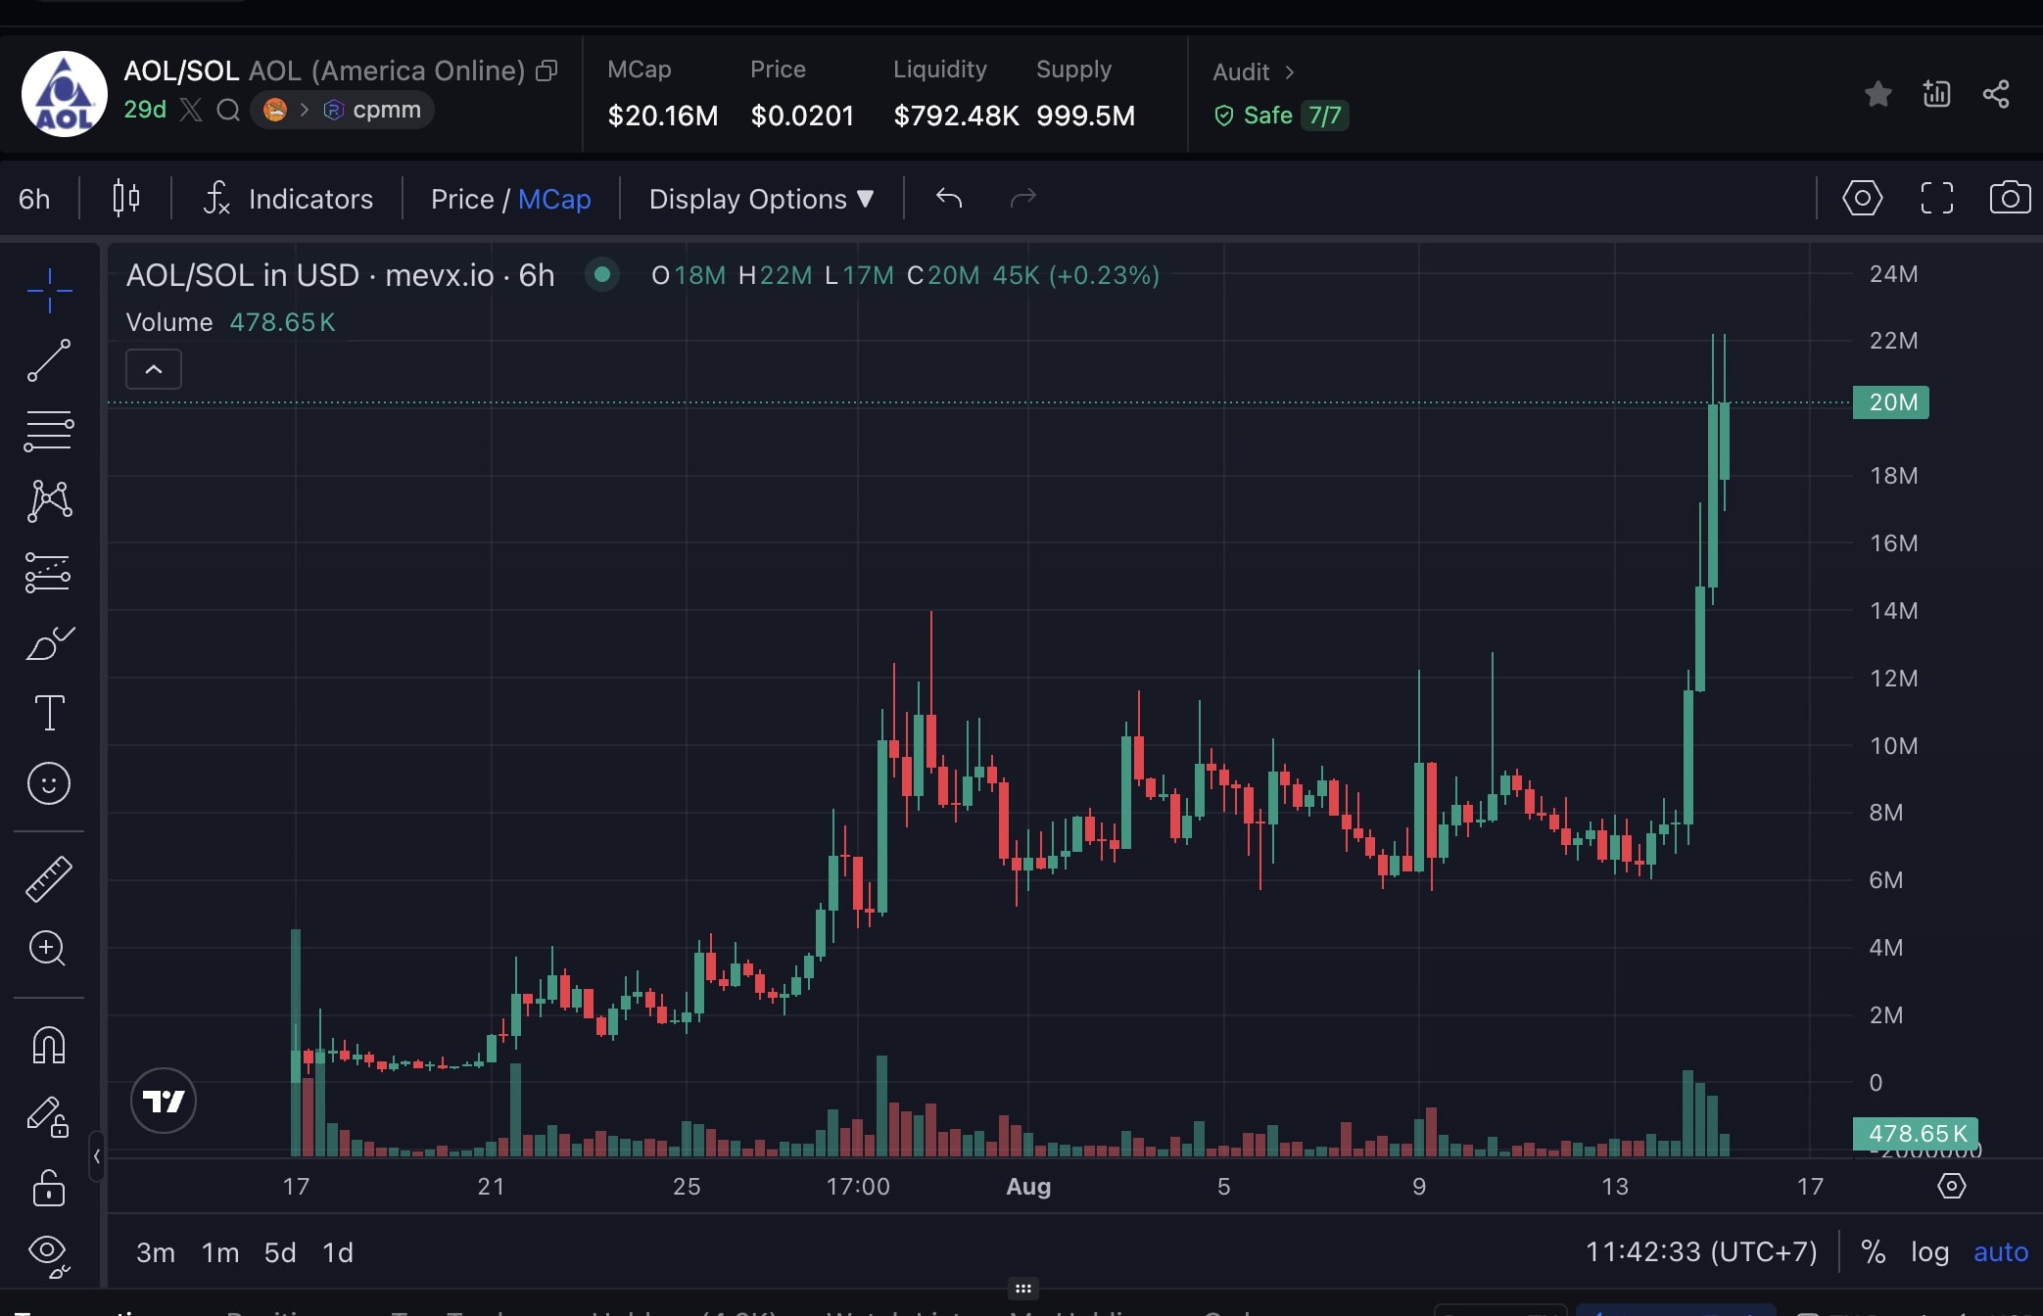2043x1316 pixels.
Task: Open time axis settings gear
Action: click(1951, 1186)
